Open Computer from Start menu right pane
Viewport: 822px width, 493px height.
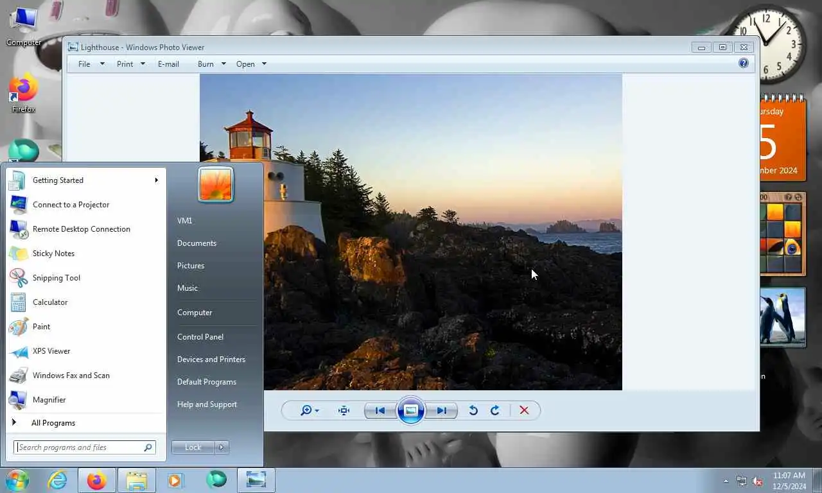coord(195,313)
